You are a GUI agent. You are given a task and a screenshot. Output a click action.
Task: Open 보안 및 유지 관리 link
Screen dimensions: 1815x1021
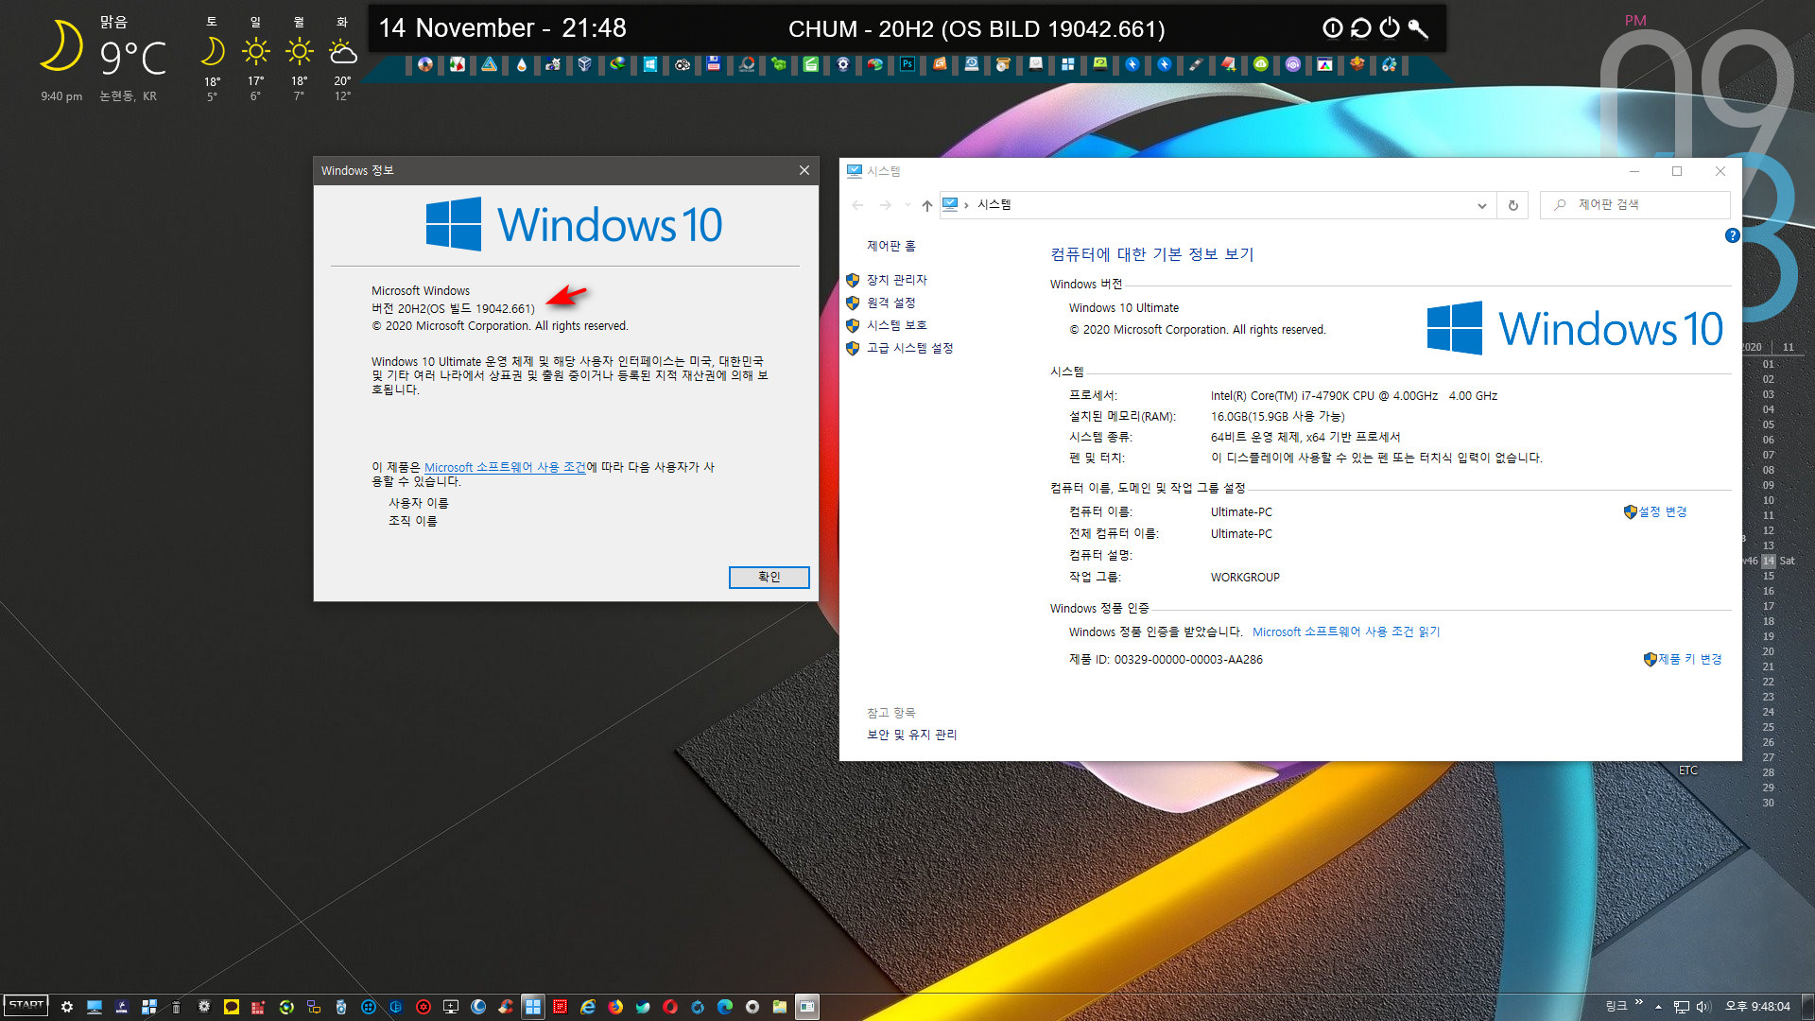pyautogui.click(x=911, y=735)
